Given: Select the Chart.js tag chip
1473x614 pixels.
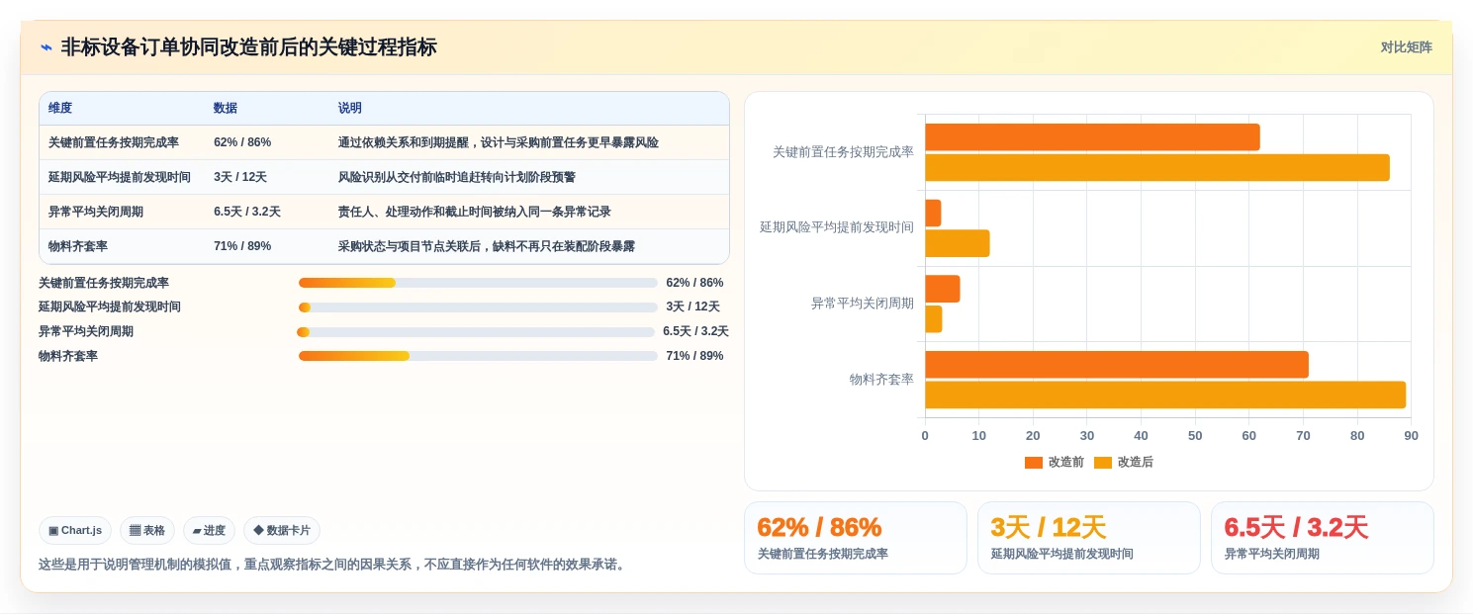Looking at the screenshot, I should [x=75, y=531].
